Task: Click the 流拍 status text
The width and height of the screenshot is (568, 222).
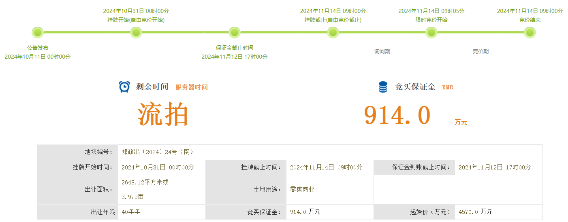Action: 163,115
